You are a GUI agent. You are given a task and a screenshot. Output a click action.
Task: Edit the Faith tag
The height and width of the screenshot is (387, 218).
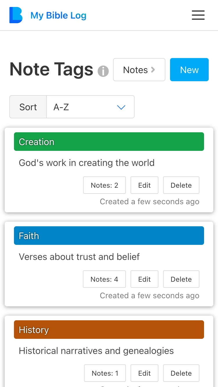[144, 279]
